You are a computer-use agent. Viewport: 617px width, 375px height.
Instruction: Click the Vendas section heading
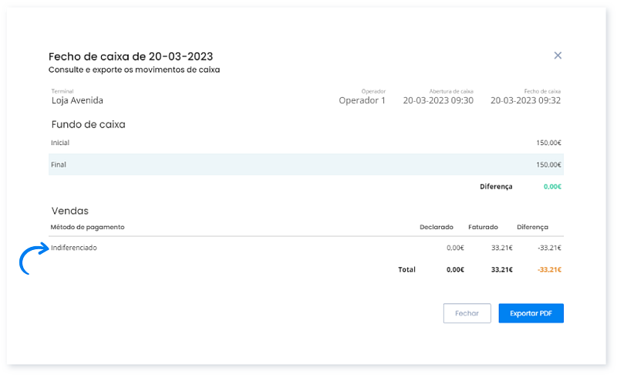tap(69, 210)
